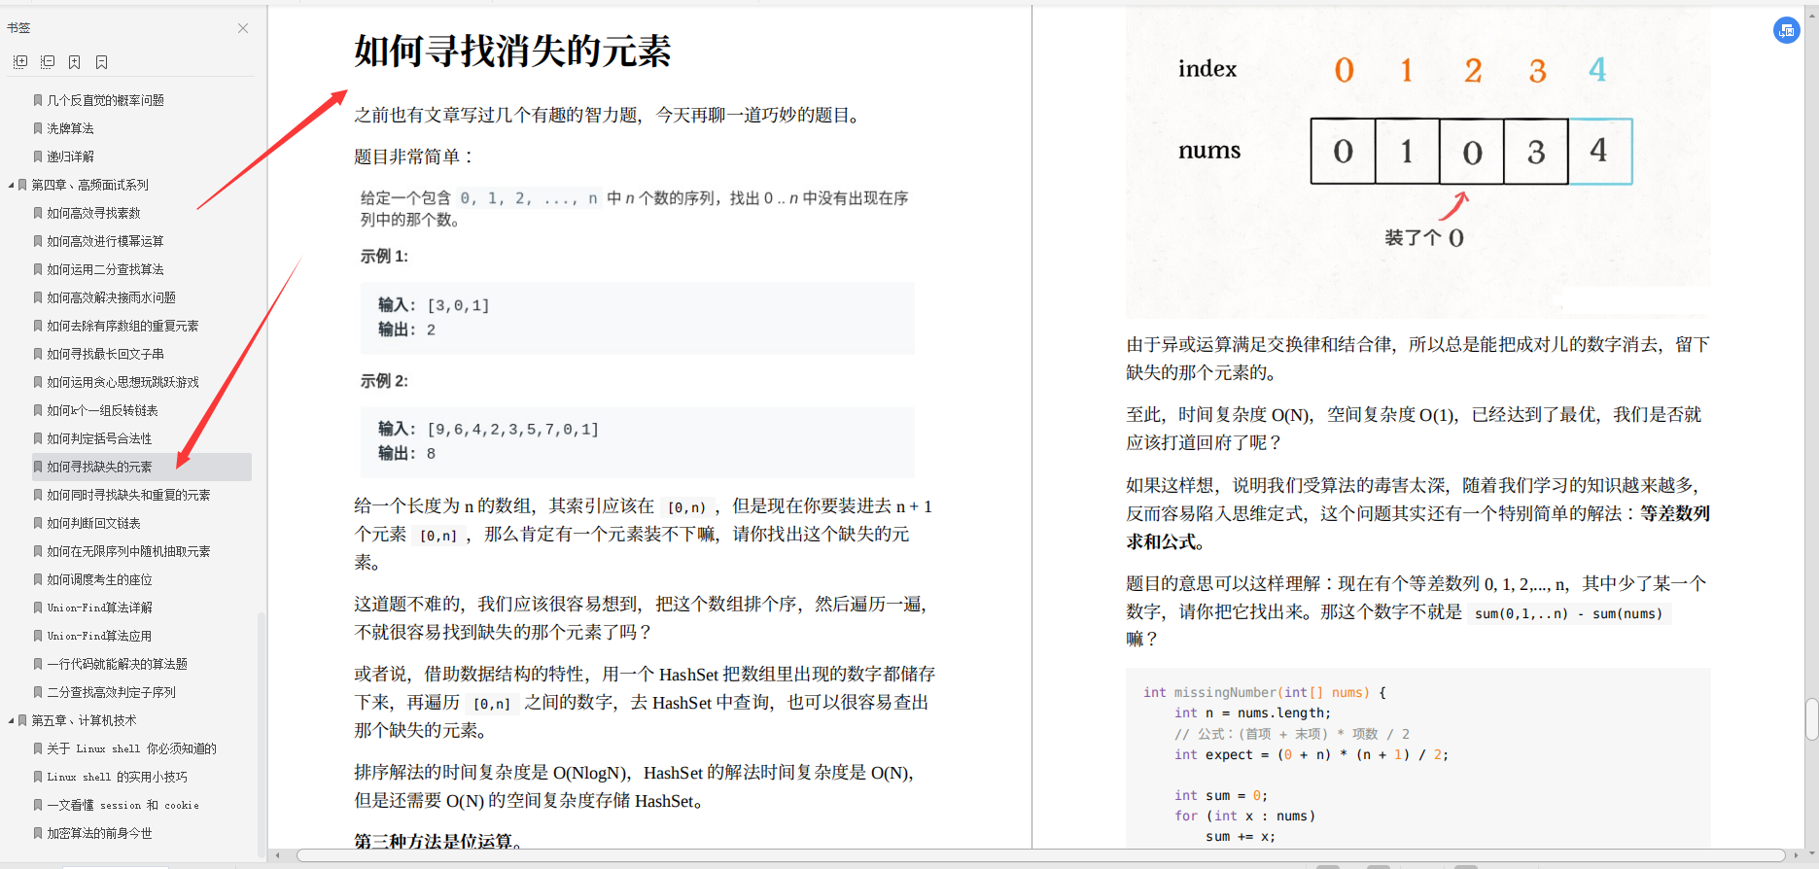1819x869 pixels.
Task: Select the 第五章、计算机技术 chapter bookmark
Action: tap(84, 720)
